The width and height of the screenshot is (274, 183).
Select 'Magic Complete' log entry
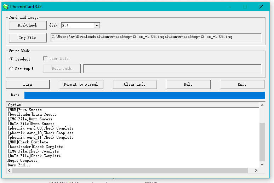22,160
